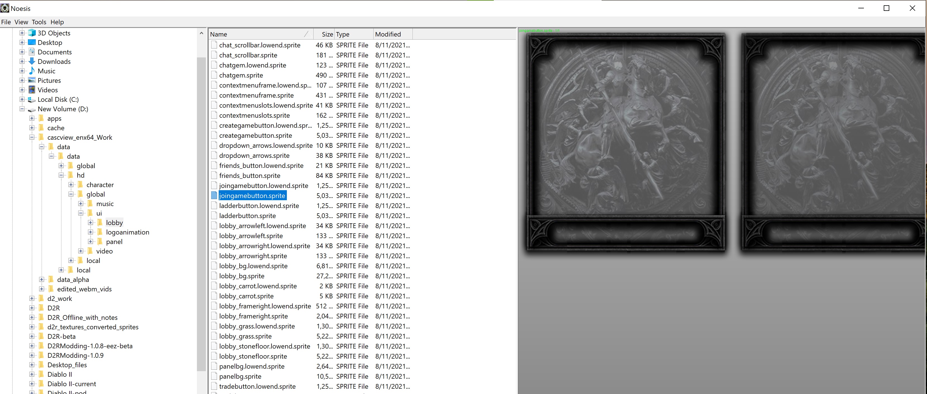
Task: Expand the logoanimation folder
Action: 90,232
